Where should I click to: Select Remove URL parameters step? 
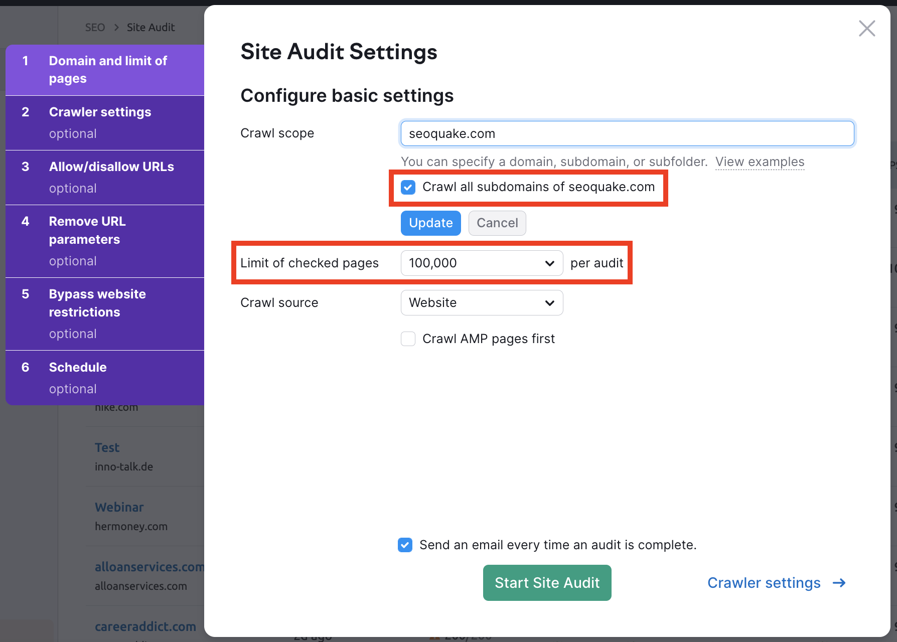tap(105, 241)
